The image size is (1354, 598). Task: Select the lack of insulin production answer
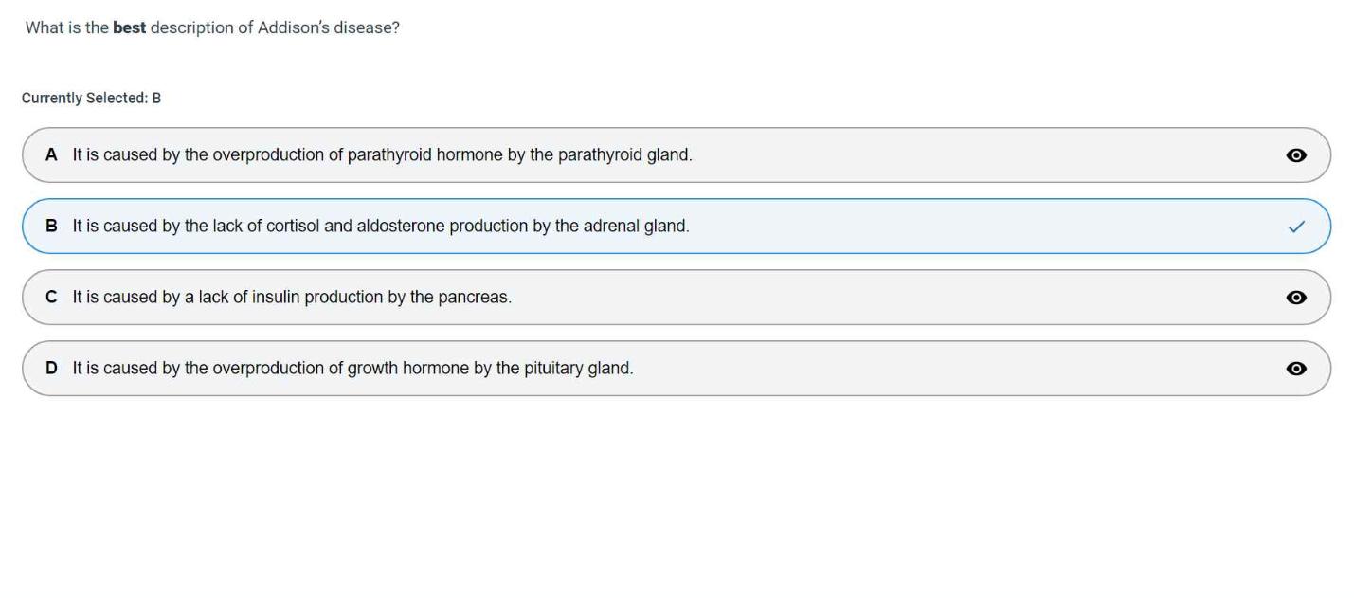[x=292, y=297]
